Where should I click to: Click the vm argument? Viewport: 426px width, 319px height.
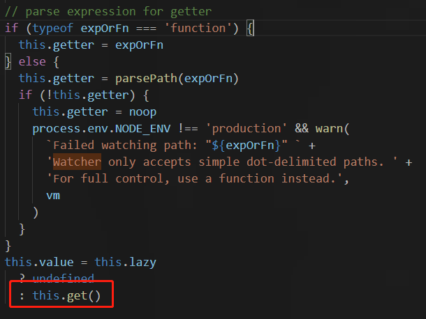[x=53, y=196]
